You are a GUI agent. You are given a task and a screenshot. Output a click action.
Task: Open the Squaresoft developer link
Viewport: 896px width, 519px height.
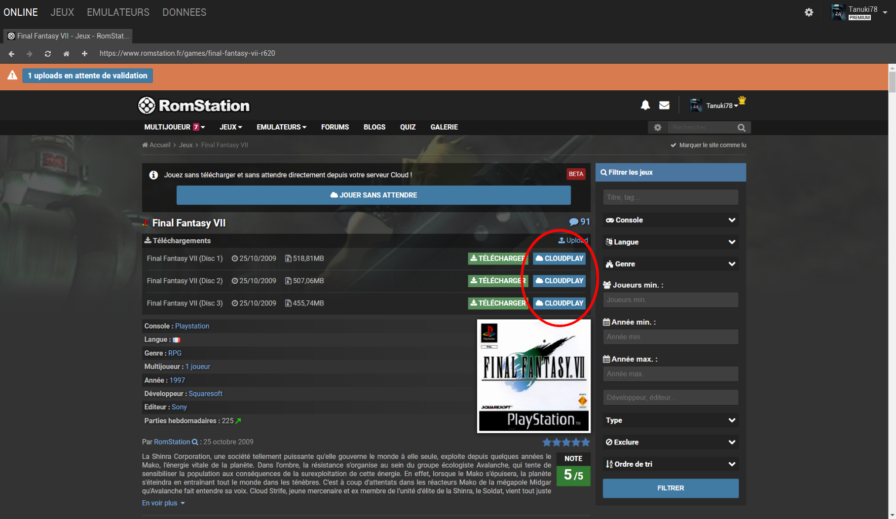(x=205, y=394)
